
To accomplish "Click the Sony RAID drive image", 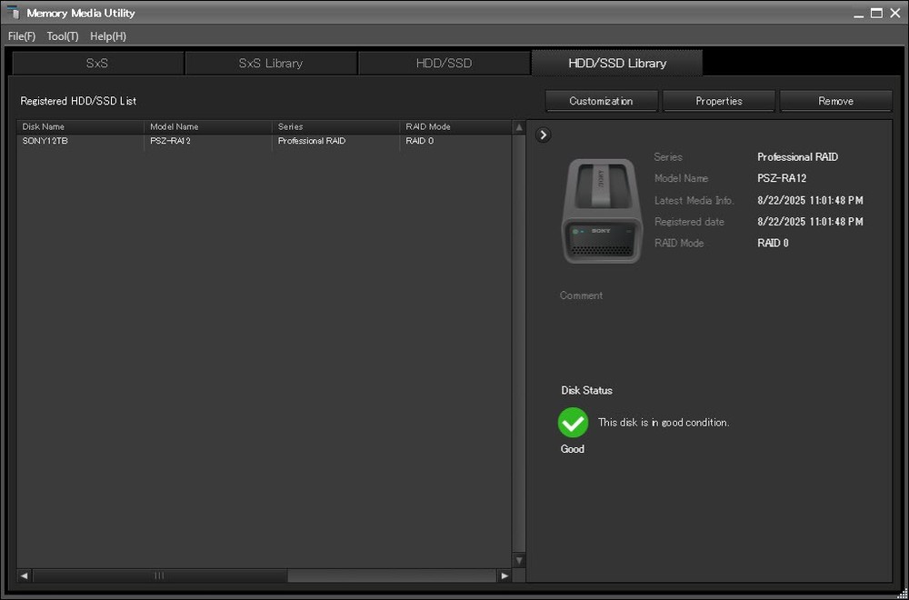I will coord(601,211).
